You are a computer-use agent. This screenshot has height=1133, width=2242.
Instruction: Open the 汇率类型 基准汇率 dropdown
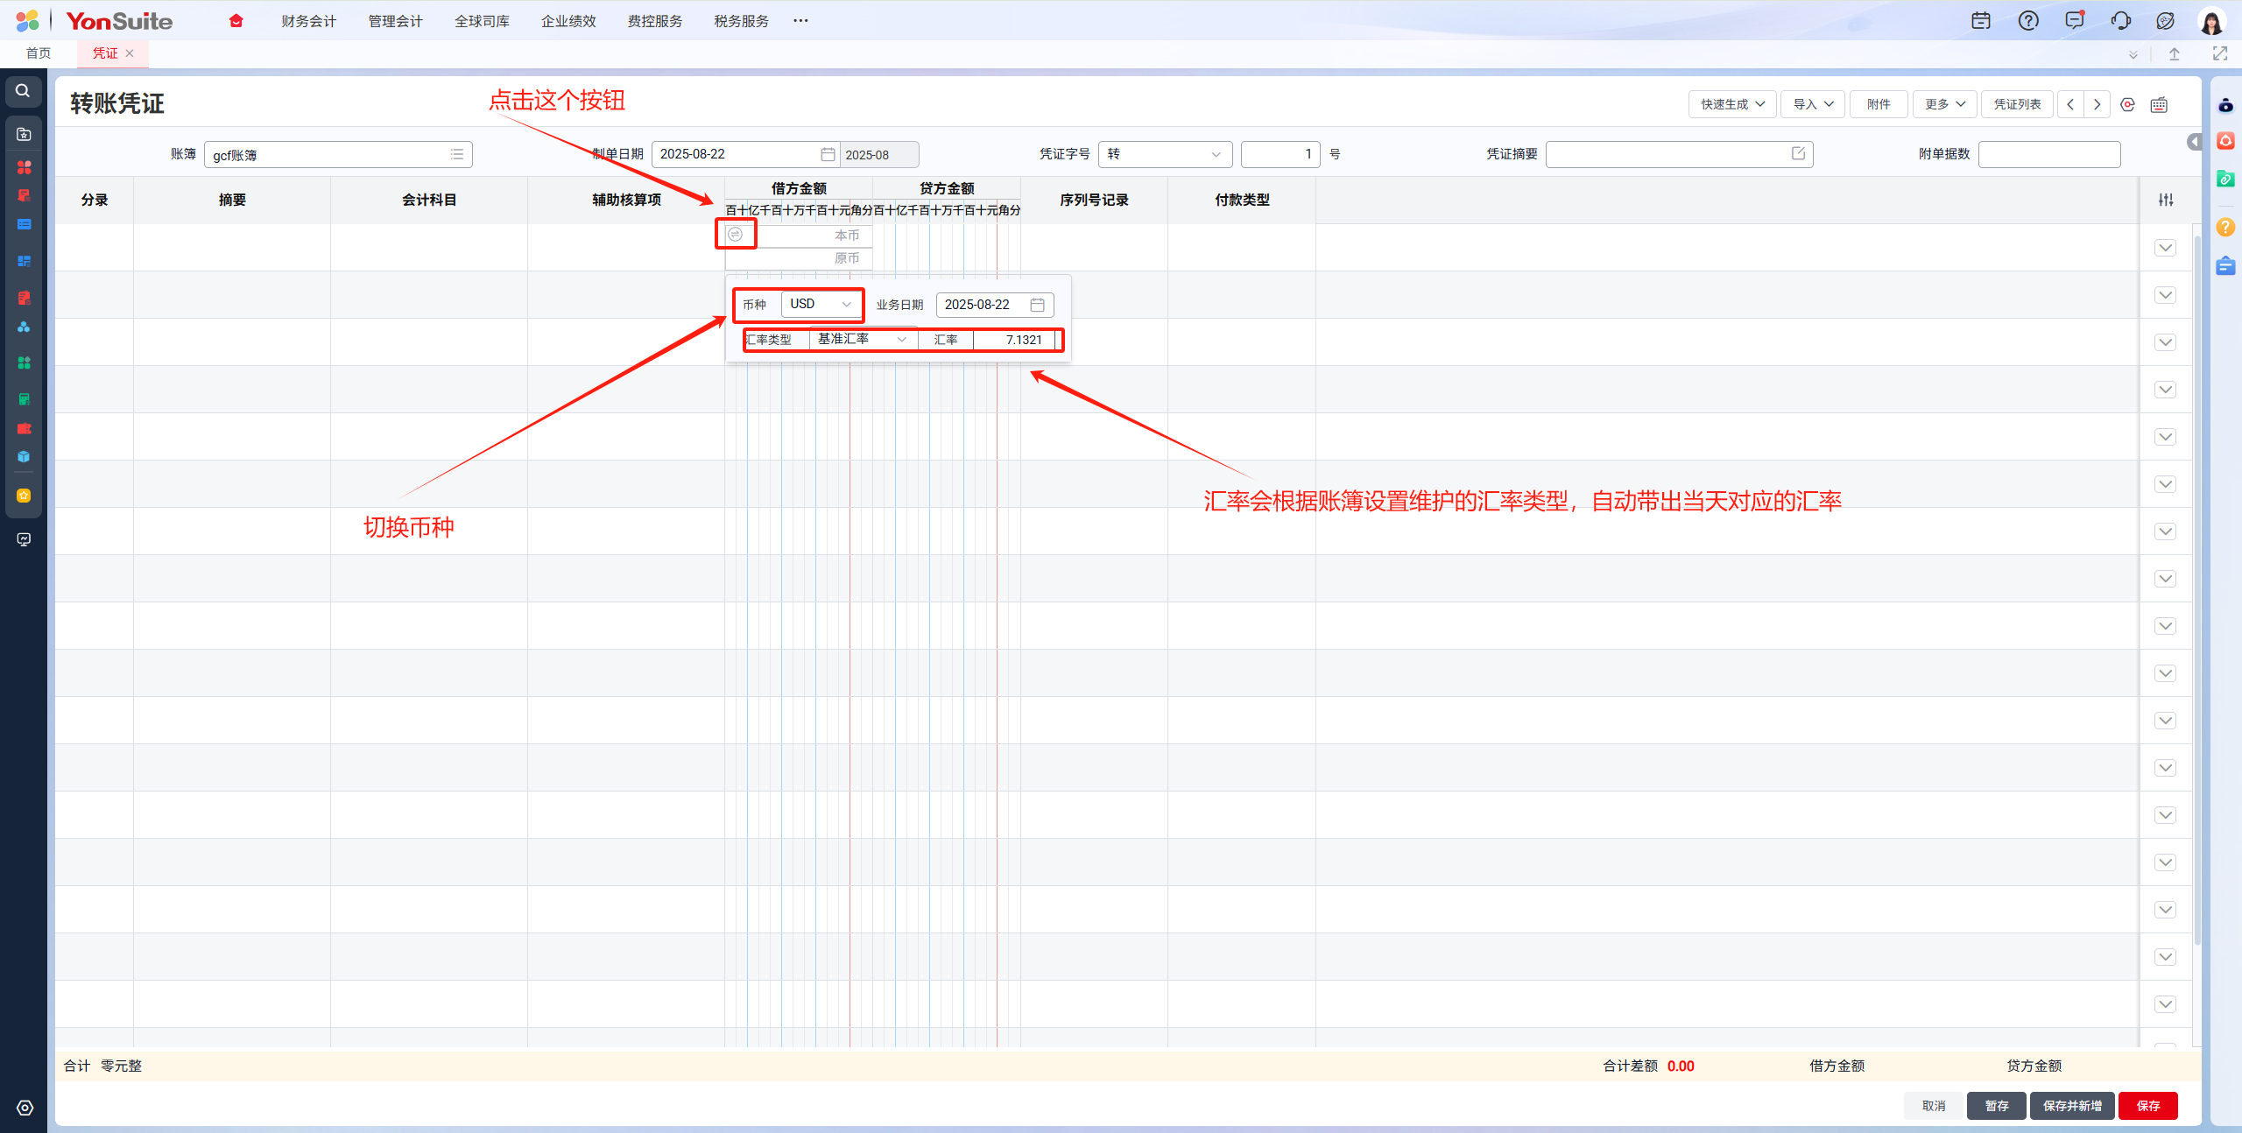862,340
